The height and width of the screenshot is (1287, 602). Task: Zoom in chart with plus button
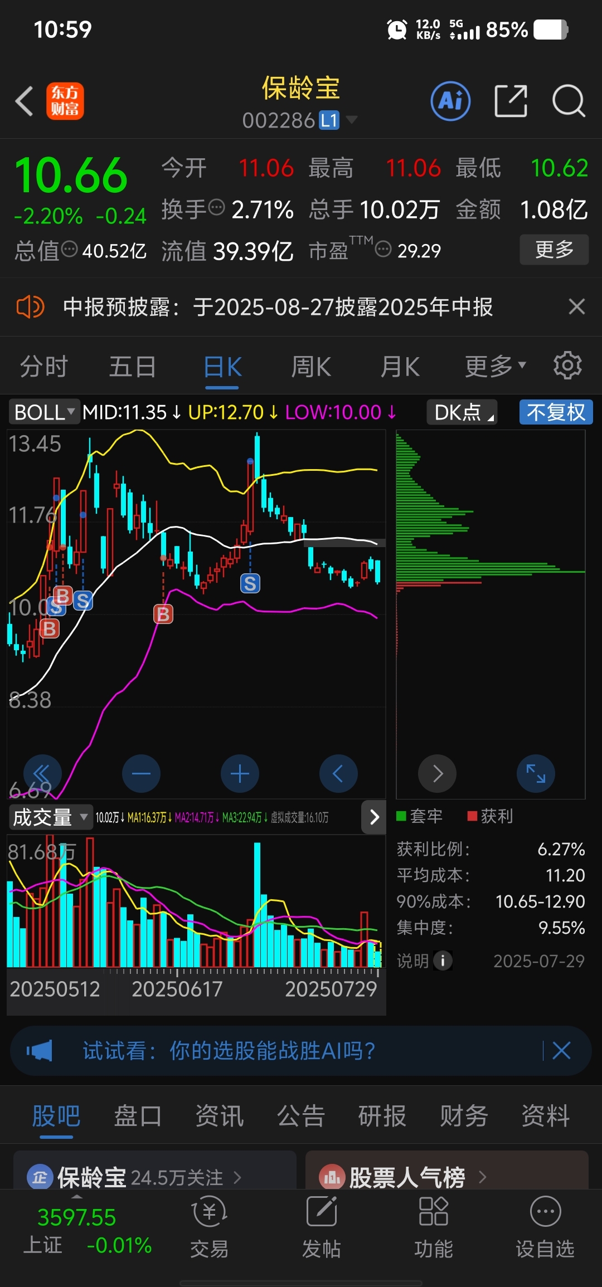240,773
